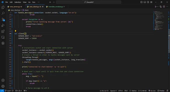Viewport: 170px width, 92px height.
Task: Open run options dropdown arrow
Action: coord(158,6)
